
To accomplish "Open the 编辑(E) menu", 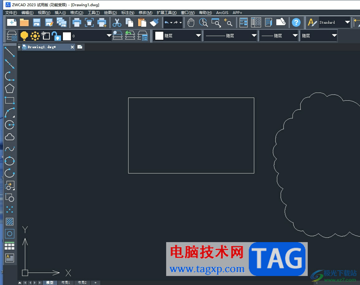I will pyautogui.click(x=27, y=13).
